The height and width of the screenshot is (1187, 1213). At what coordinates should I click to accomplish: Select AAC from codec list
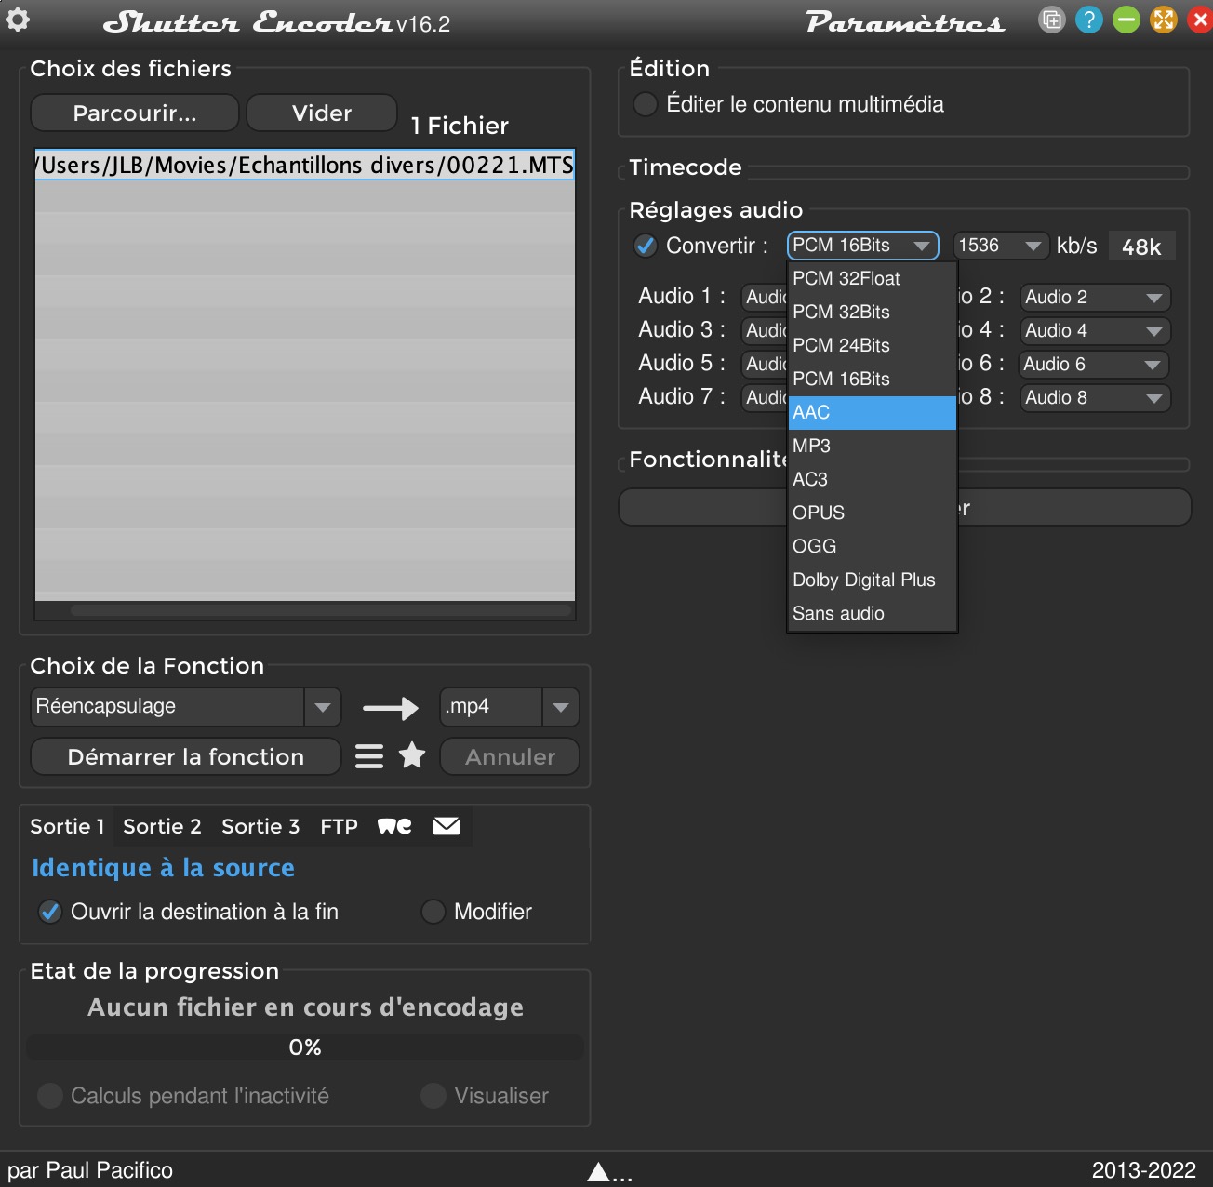coord(873,413)
